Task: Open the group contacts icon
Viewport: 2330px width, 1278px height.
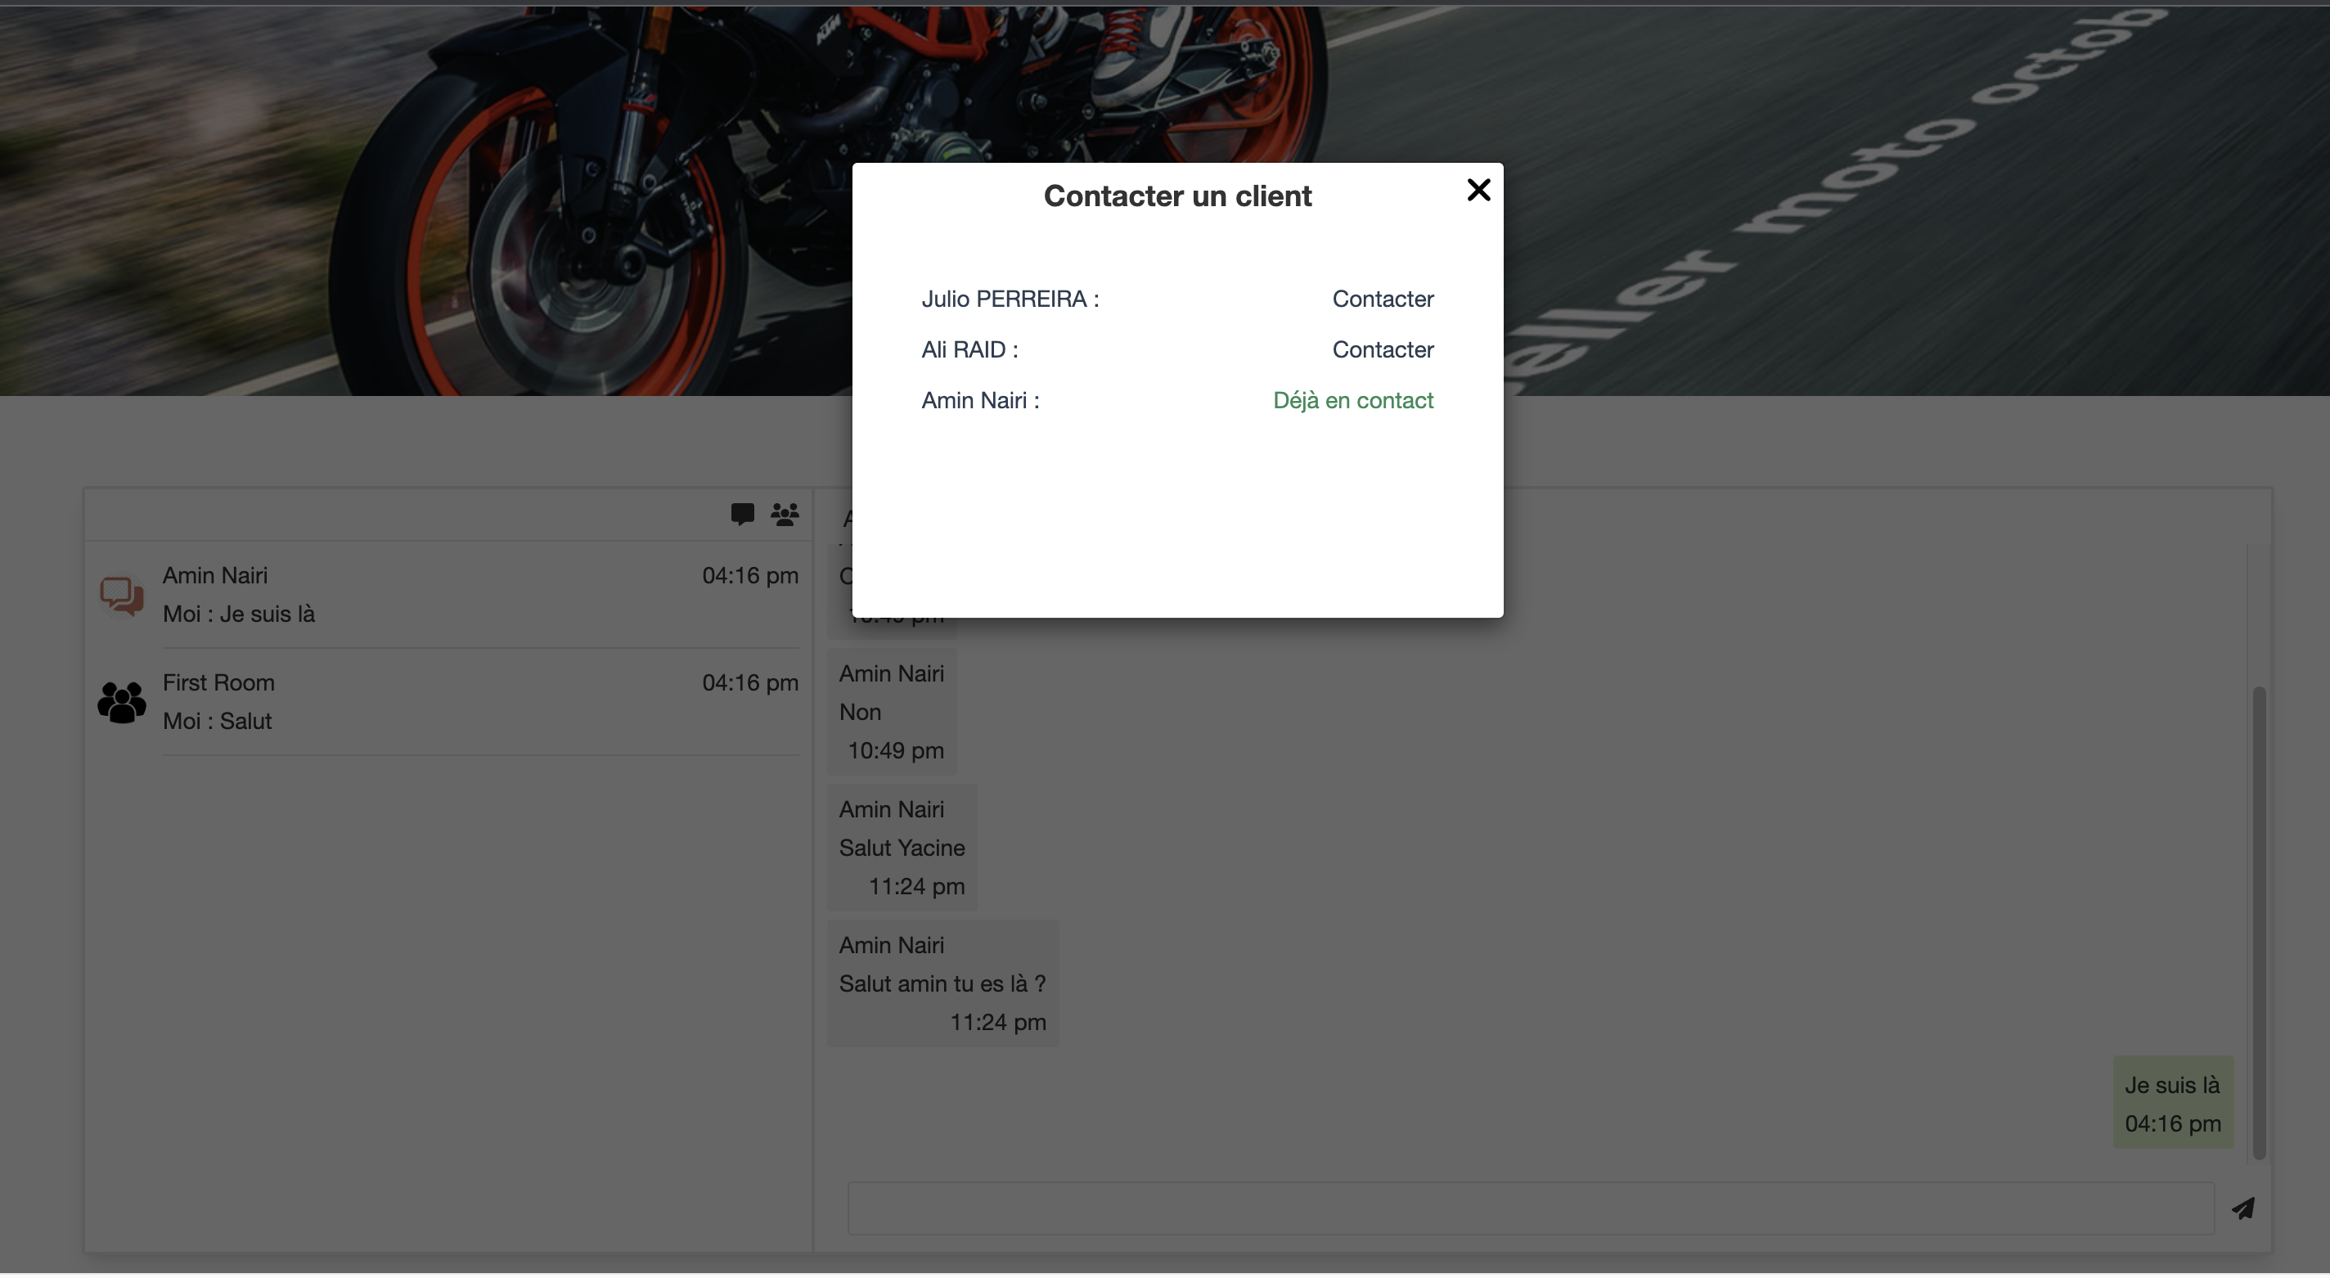Action: click(785, 515)
